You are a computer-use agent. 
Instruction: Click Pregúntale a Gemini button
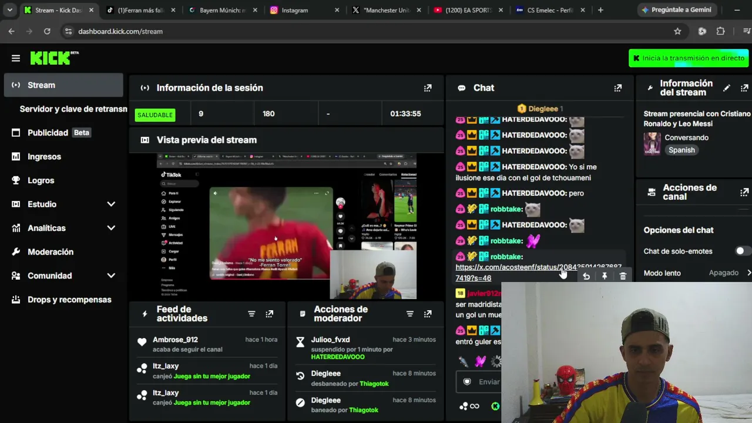[677, 10]
